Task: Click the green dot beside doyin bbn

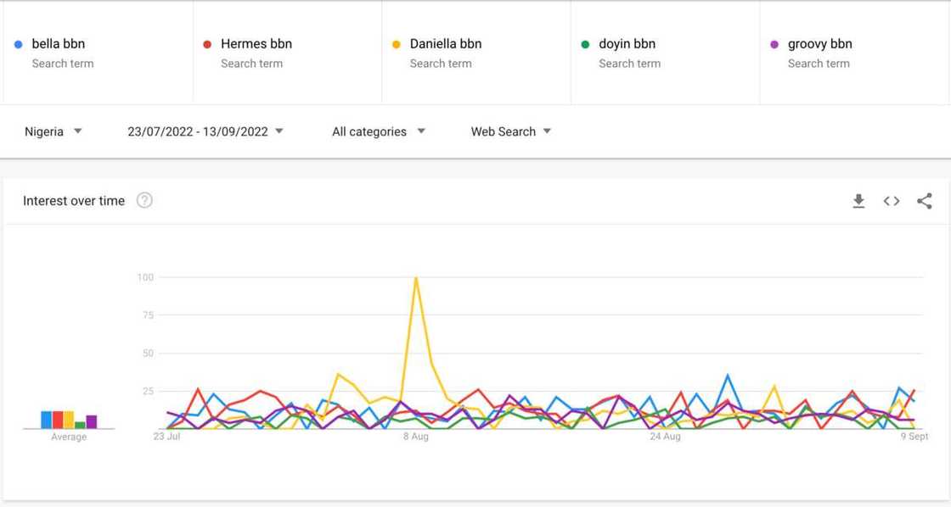Action: point(584,43)
